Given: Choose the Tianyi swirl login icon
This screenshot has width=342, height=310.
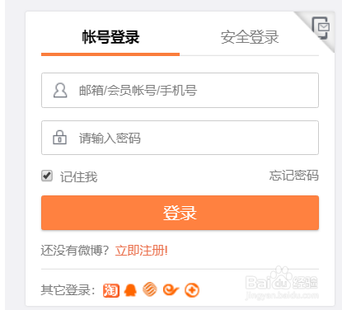Looking at the screenshot, I should (171, 290).
